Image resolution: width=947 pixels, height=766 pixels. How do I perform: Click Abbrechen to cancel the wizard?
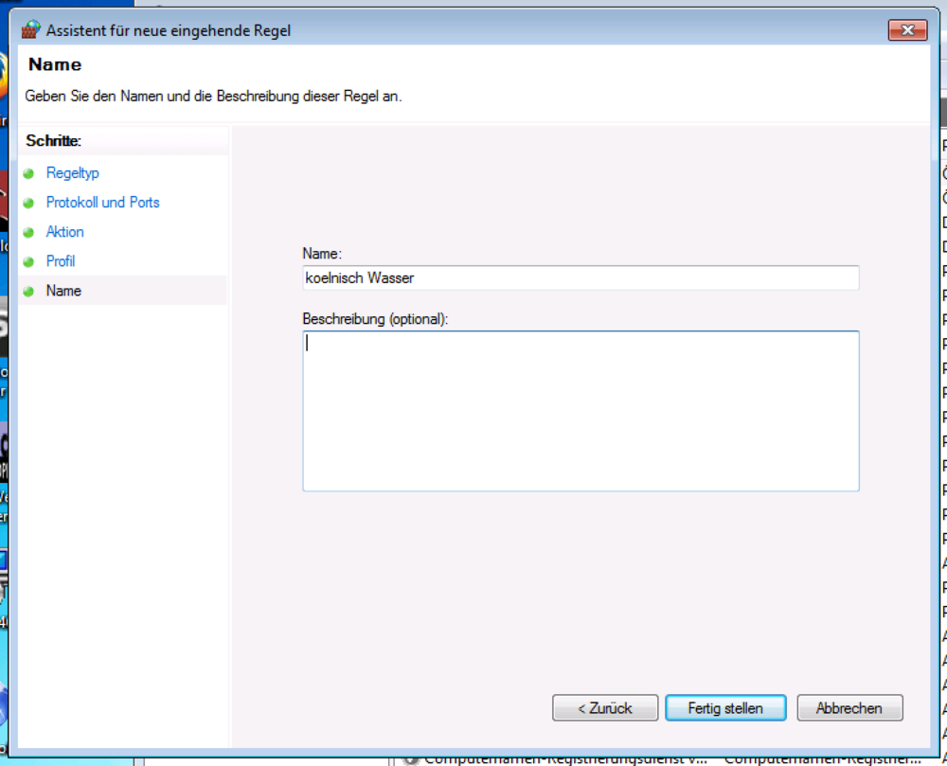[849, 707]
